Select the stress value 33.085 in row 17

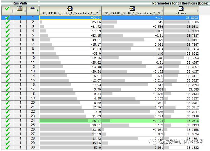(x=181, y=89)
